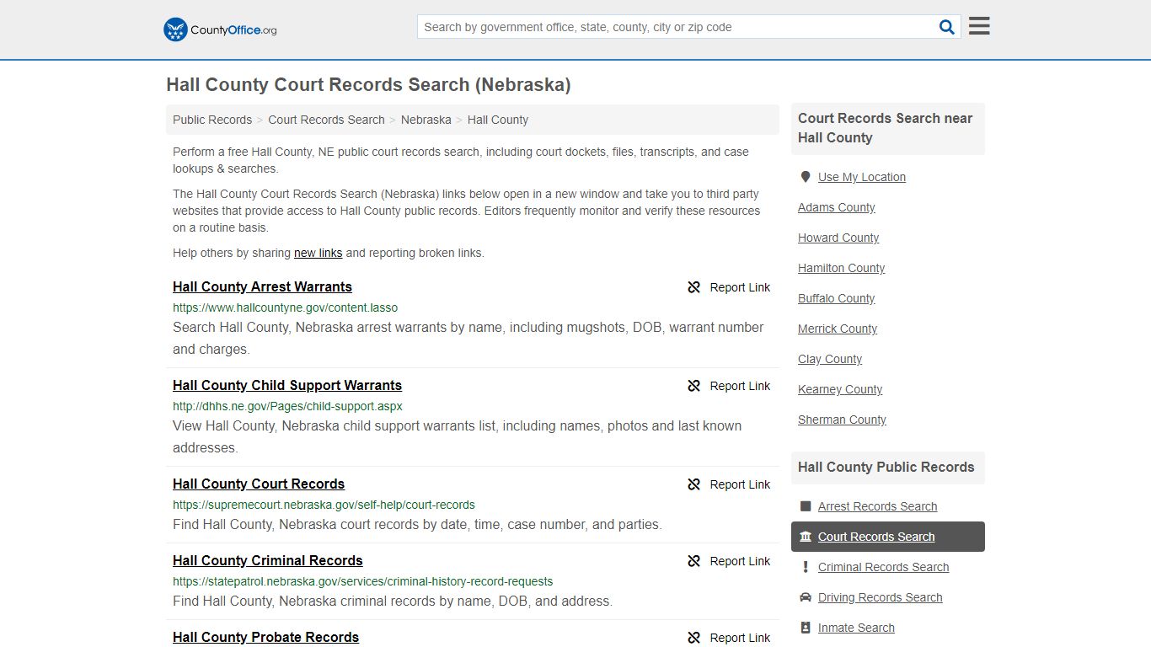The image size is (1151, 647).
Task: Click the broken-link icon for Child Support Warrants
Action: pos(694,386)
